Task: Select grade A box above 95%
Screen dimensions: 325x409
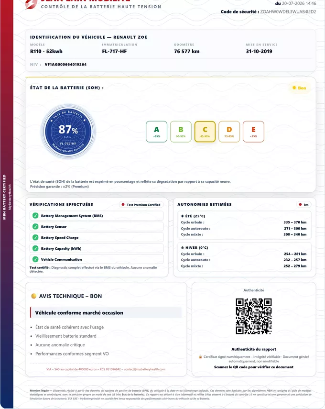Action: point(156,132)
